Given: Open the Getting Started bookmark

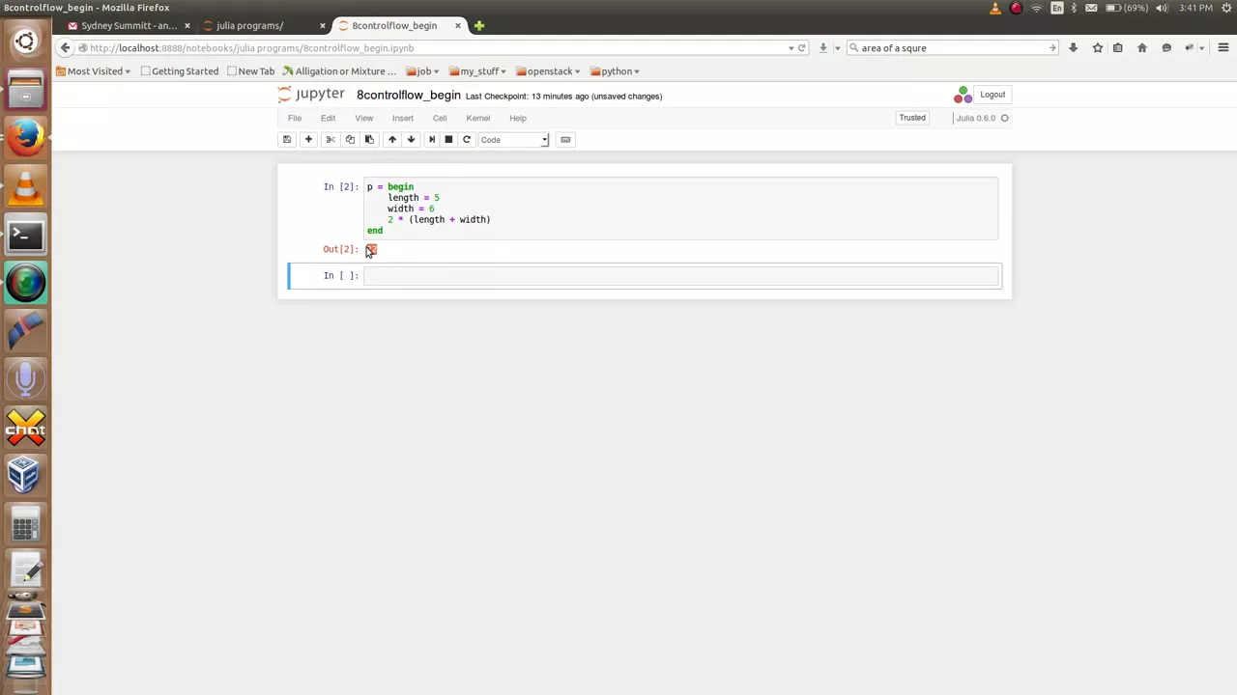Looking at the screenshot, I should tap(180, 71).
